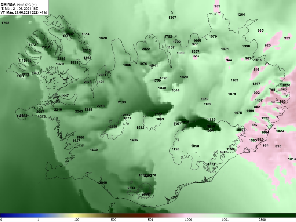Click the 2314 value in the south
The width and height of the screenshot is (296, 222).
point(131,188)
